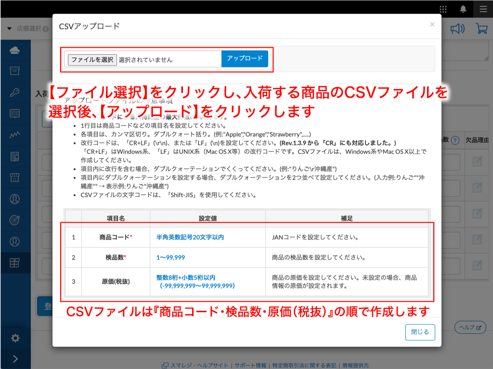Click the ファイルを選択 file chooser button

click(x=92, y=60)
